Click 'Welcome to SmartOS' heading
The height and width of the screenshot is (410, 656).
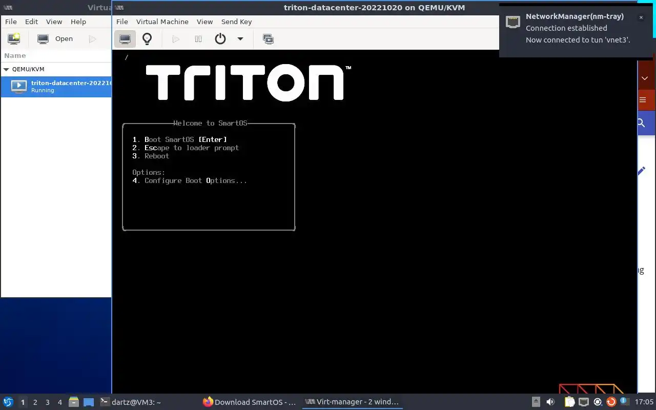pyautogui.click(x=210, y=123)
